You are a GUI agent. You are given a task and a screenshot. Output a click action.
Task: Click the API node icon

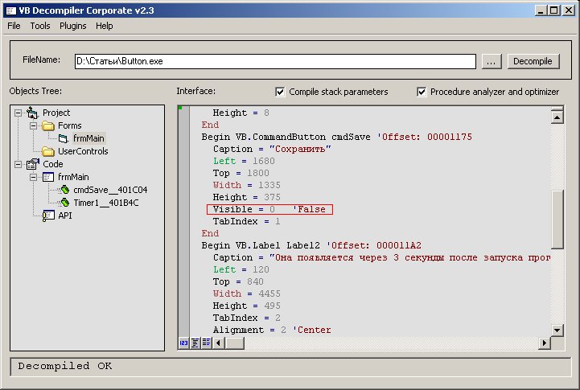tap(47, 216)
